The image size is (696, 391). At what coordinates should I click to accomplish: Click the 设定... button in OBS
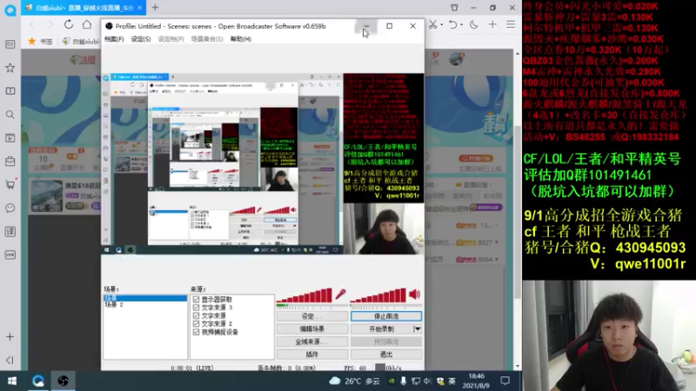312,316
